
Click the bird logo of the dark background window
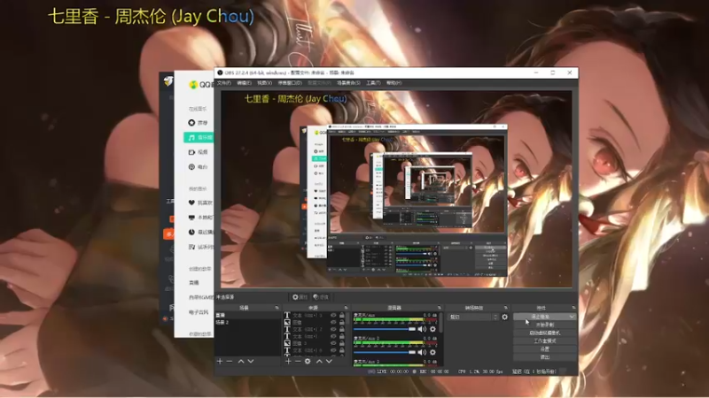point(168,81)
